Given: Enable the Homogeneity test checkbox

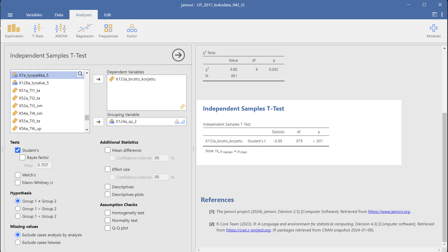Looking at the screenshot, I should click(108, 213).
